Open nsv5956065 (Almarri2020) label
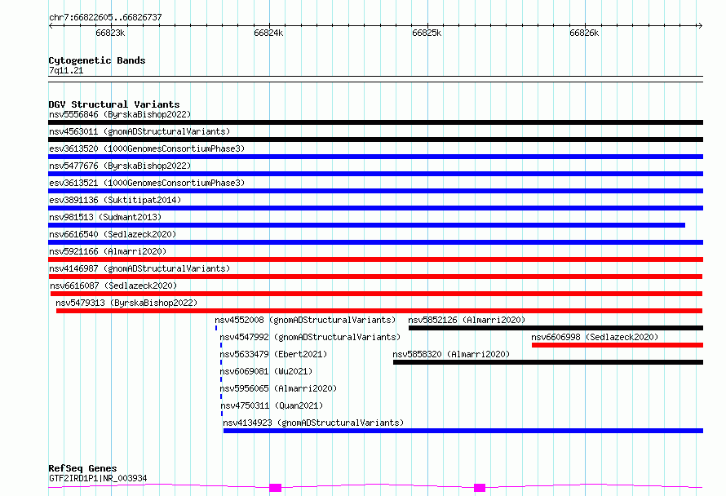The width and height of the screenshot is (726, 496). [278, 388]
